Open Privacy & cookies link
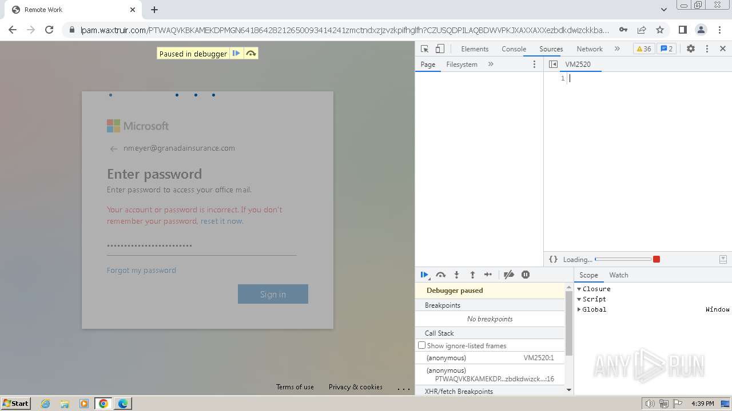The height and width of the screenshot is (411, 732). [x=356, y=387]
